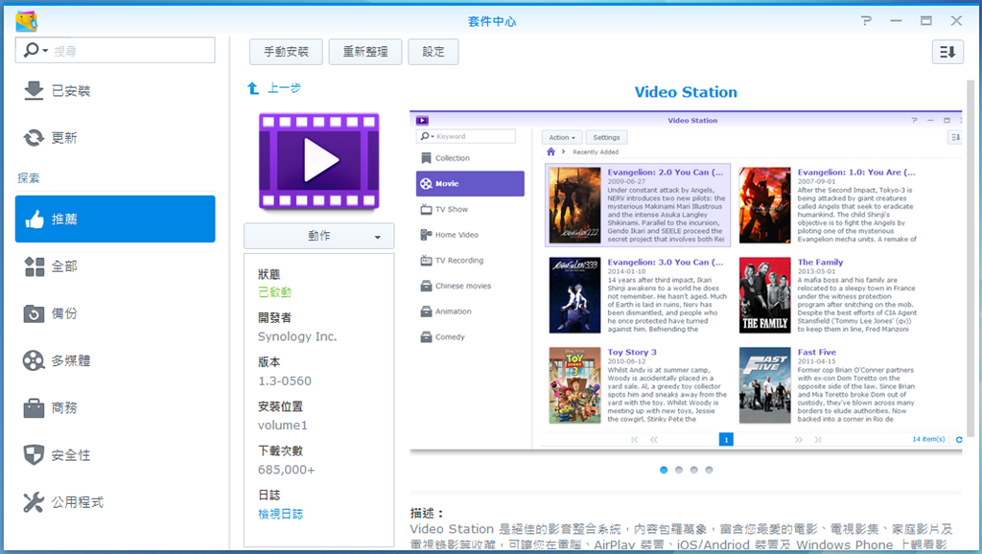Click the Video Station film icon
Viewport: 982px width, 554px height.
click(318, 161)
